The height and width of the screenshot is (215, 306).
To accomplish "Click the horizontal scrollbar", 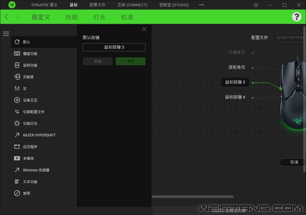I will pos(193,197).
